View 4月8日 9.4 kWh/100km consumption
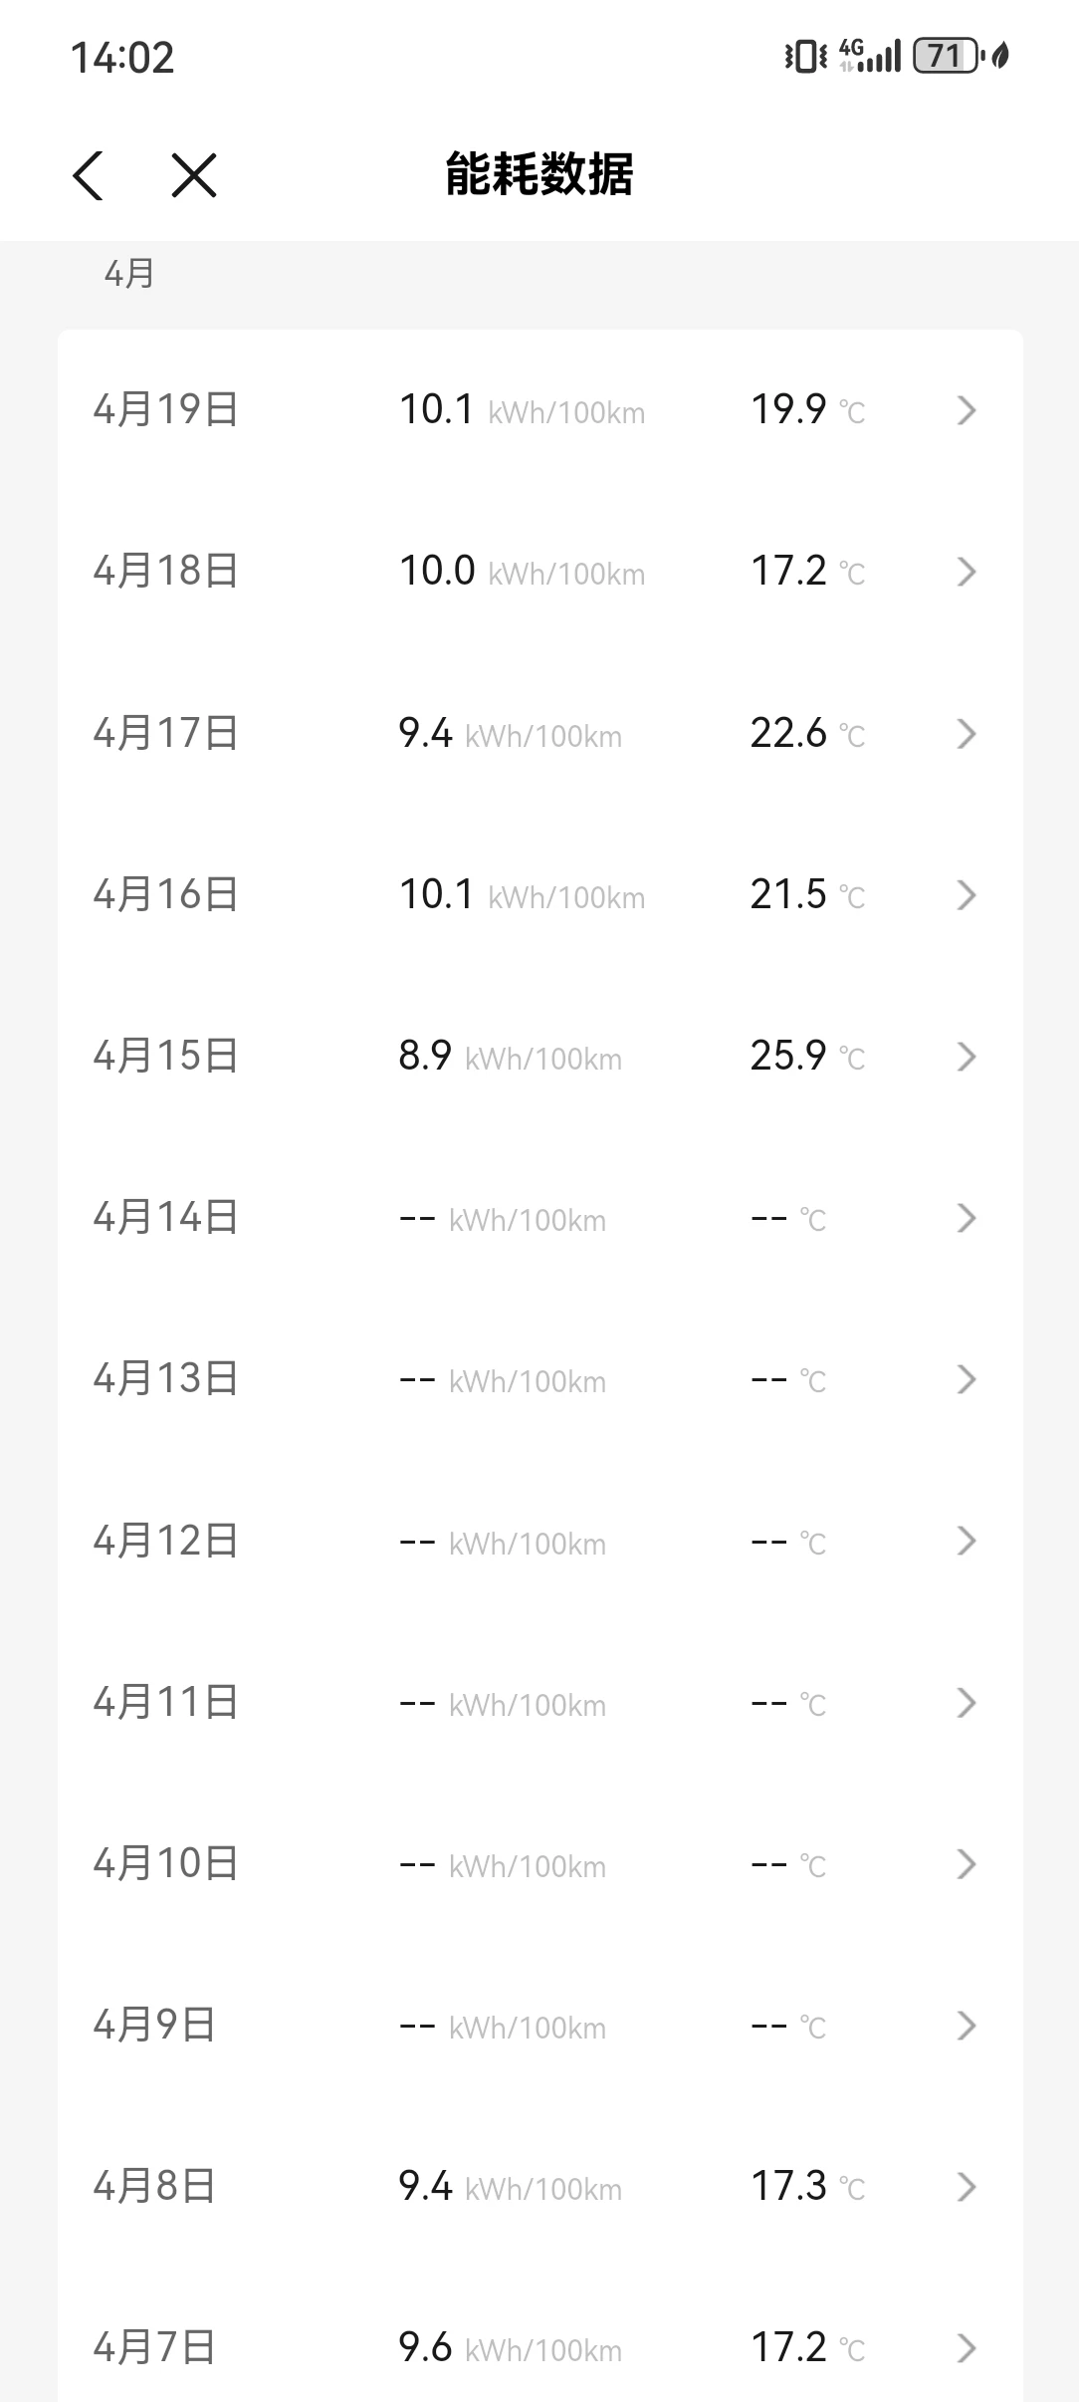This screenshot has height=2402, width=1079. click(510, 2187)
